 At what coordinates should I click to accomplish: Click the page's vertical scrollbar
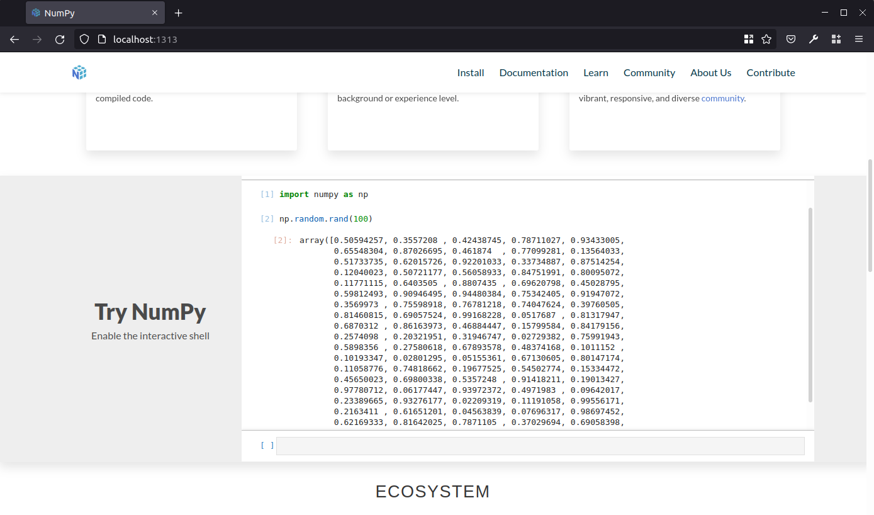point(870,215)
